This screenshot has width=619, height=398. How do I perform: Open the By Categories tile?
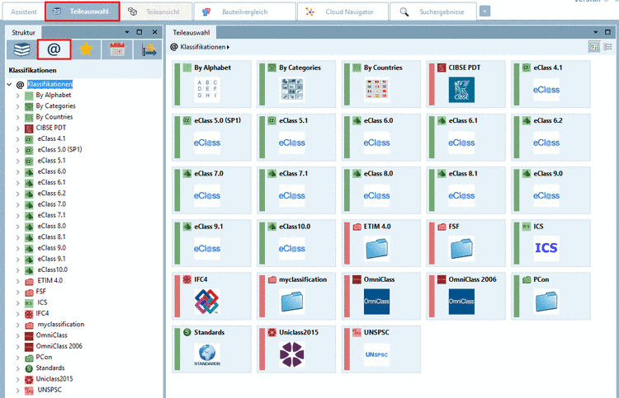296,84
